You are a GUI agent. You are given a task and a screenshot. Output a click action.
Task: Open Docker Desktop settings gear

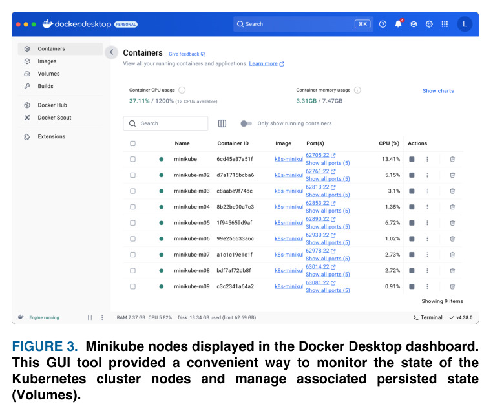pyautogui.click(x=429, y=24)
